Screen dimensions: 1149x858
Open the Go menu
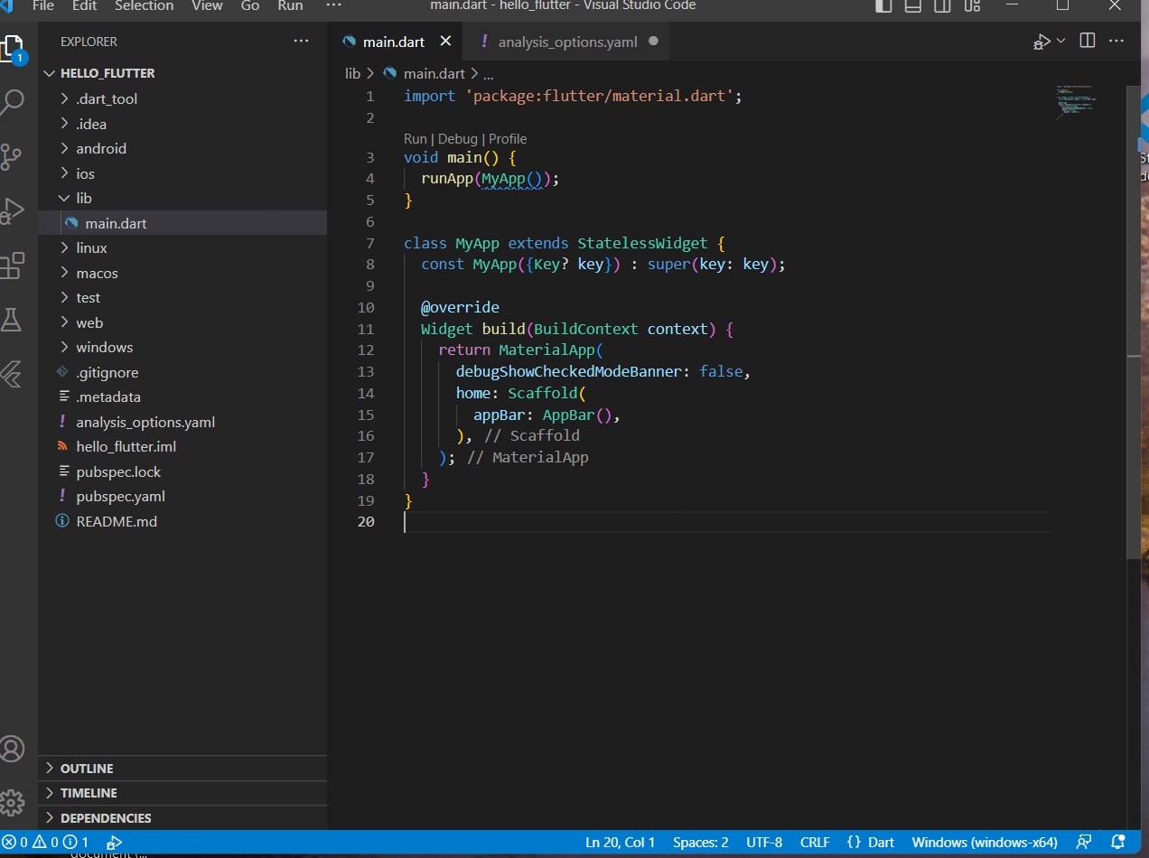point(250,5)
